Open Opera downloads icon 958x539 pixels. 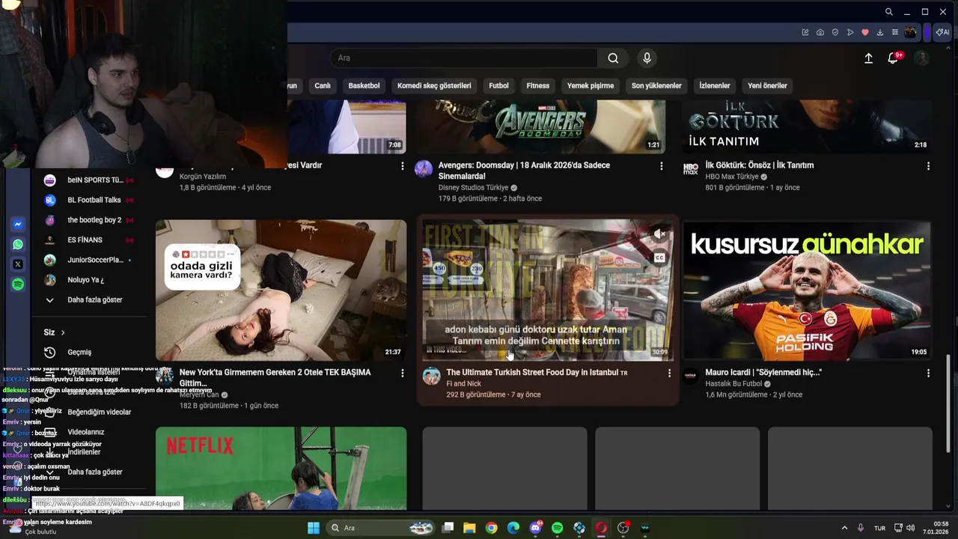(x=880, y=32)
